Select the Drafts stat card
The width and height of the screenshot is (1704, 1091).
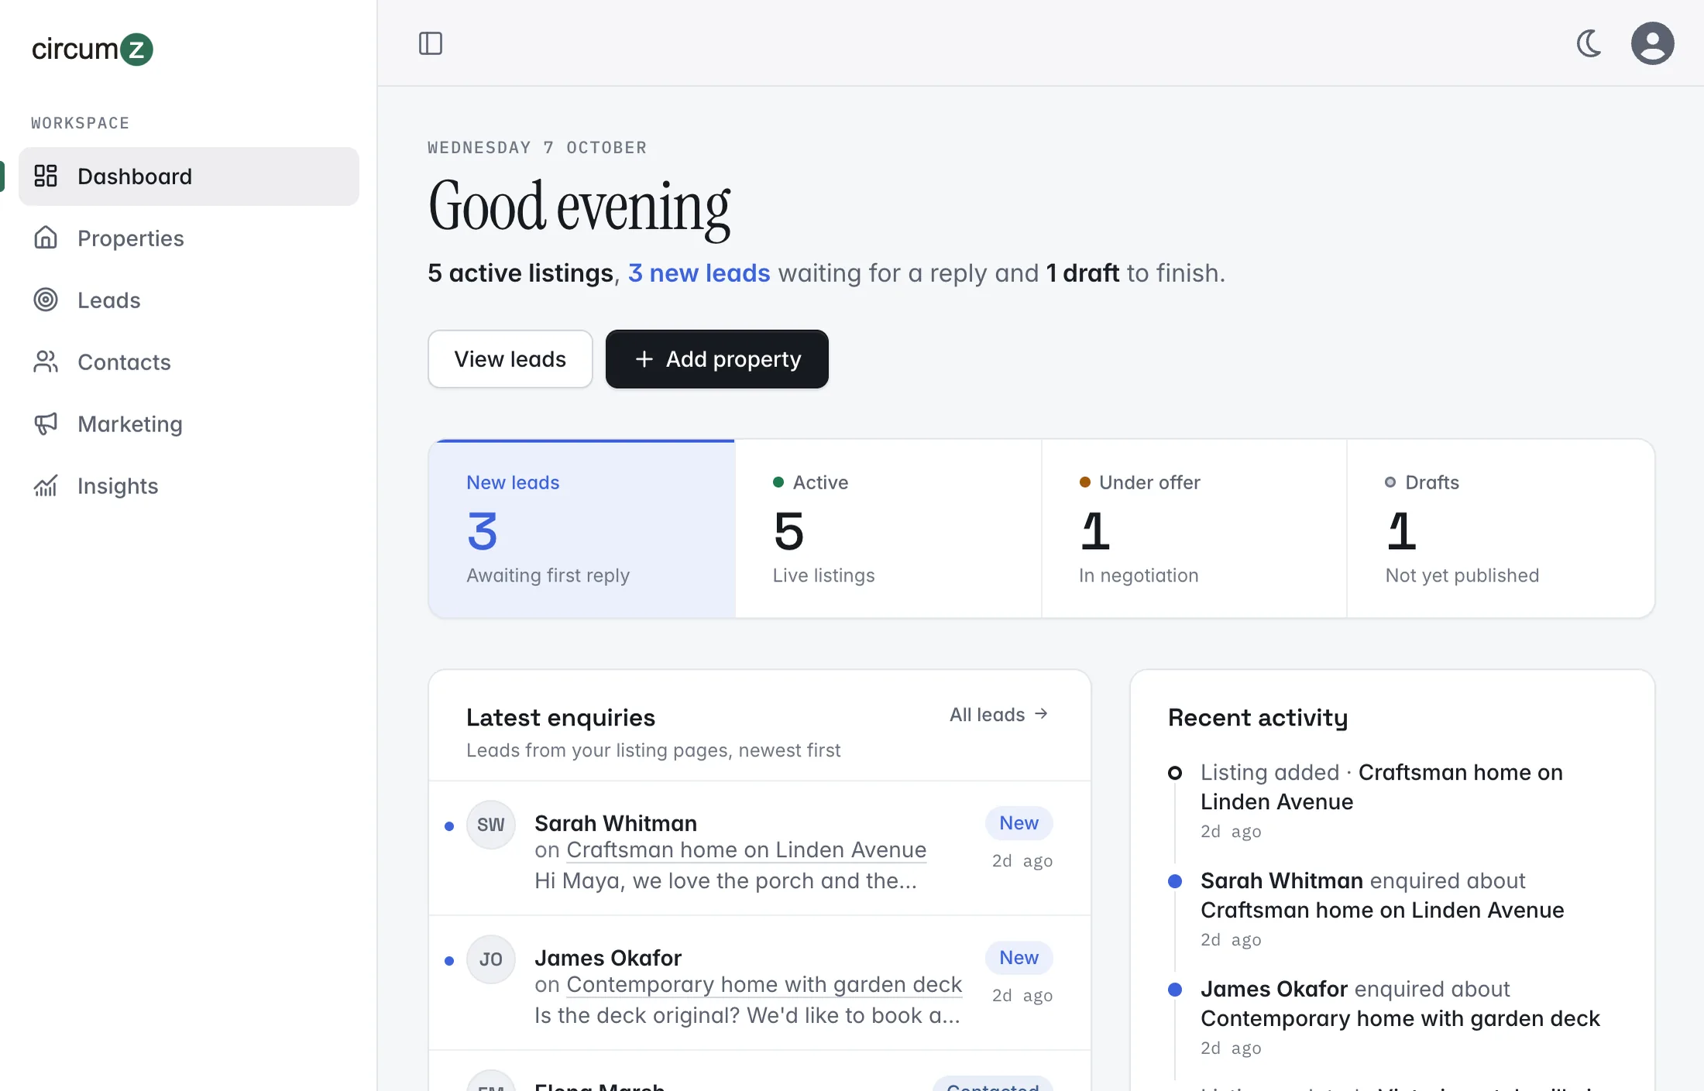click(1501, 529)
